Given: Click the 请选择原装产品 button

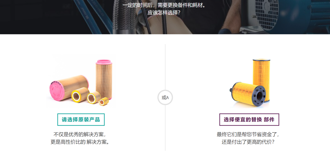Looking at the screenshot, I should [x=81, y=120].
